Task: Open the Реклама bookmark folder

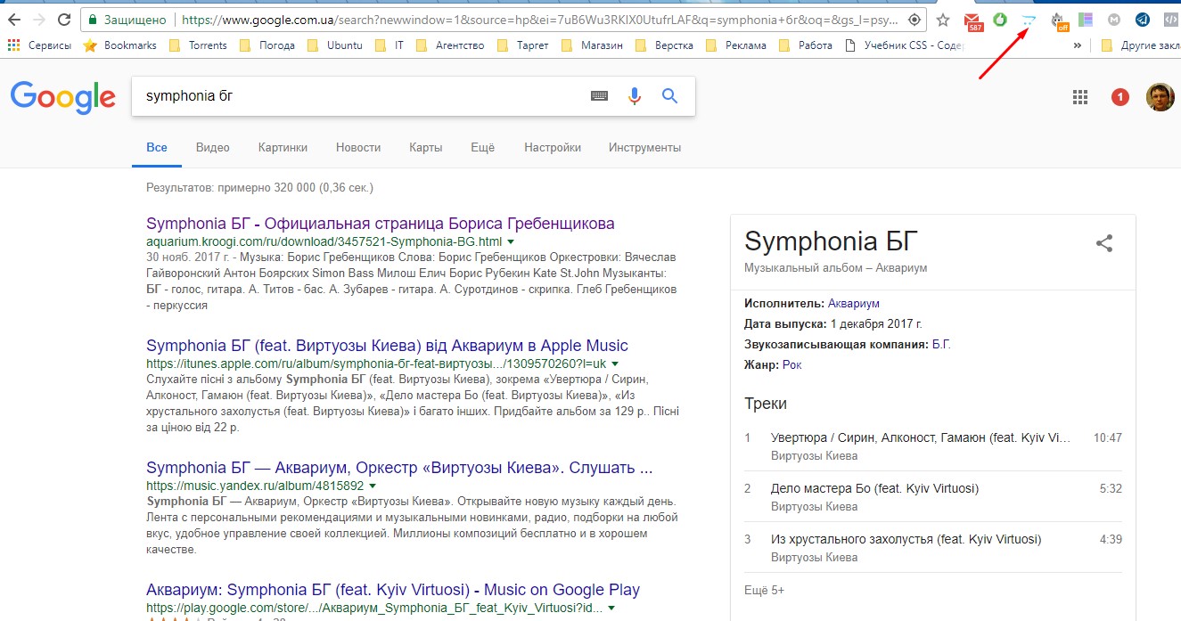Action: 736,45
